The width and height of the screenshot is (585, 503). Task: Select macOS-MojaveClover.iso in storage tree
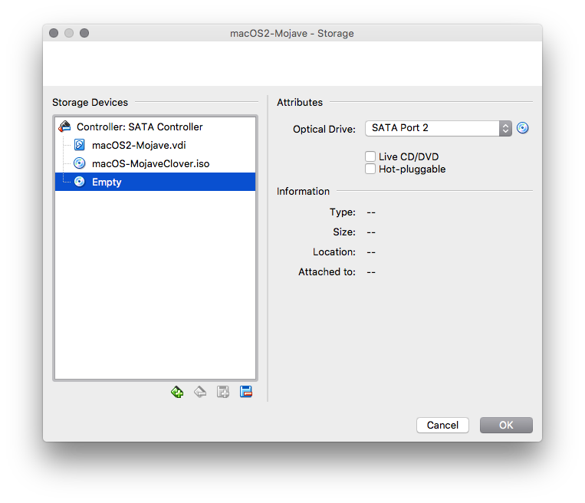click(x=155, y=163)
